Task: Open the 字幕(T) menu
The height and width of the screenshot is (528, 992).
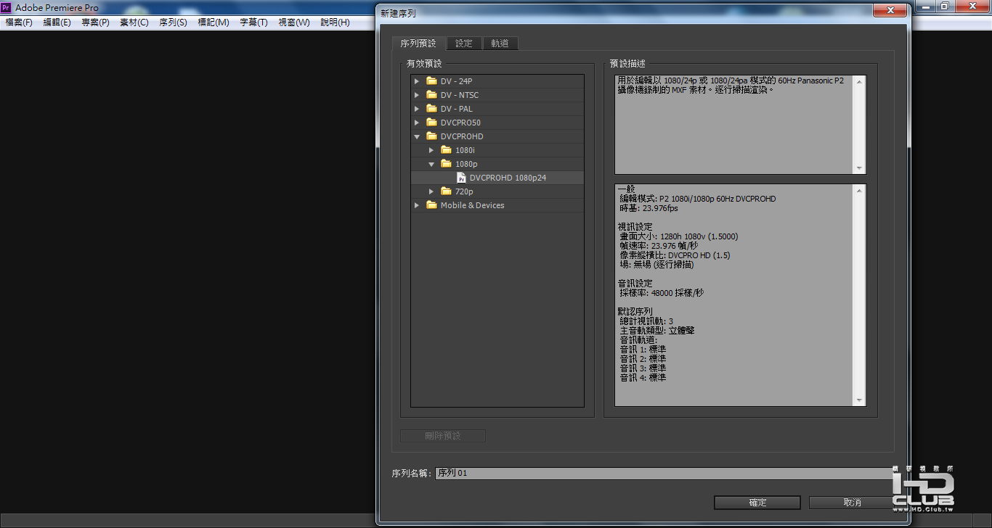Action: pyautogui.click(x=253, y=22)
